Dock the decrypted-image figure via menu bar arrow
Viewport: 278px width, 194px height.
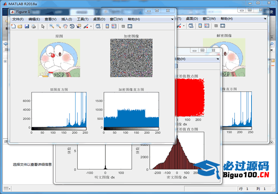tap(265, 19)
